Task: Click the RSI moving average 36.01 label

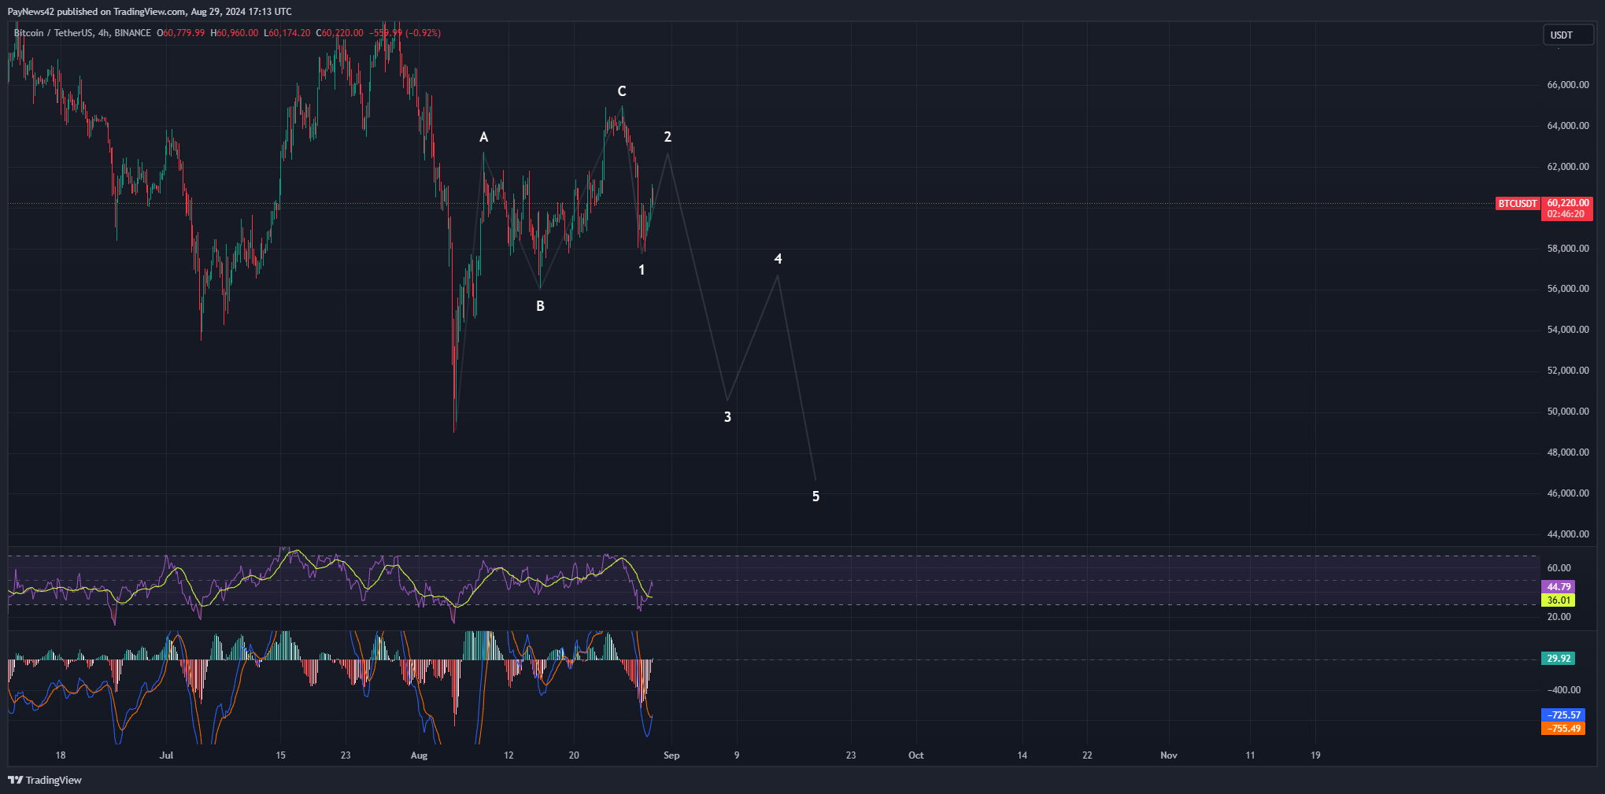Action: [x=1558, y=600]
